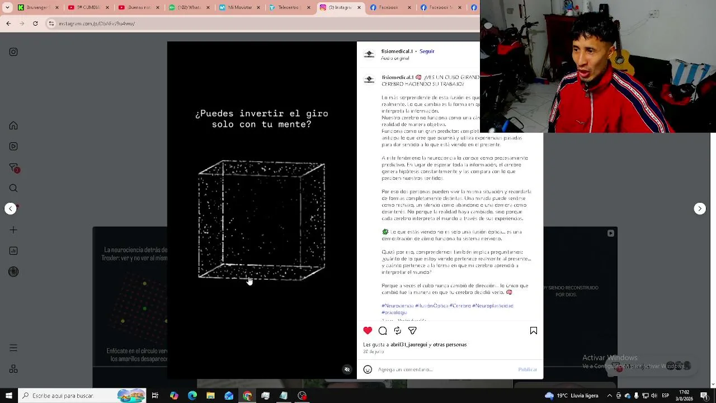Open profile avatar in Instagram sidebar
The height and width of the screenshot is (403, 716).
click(x=13, y=272)
